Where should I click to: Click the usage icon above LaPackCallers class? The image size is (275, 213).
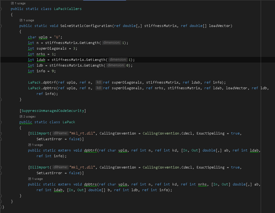coord(12,3)
